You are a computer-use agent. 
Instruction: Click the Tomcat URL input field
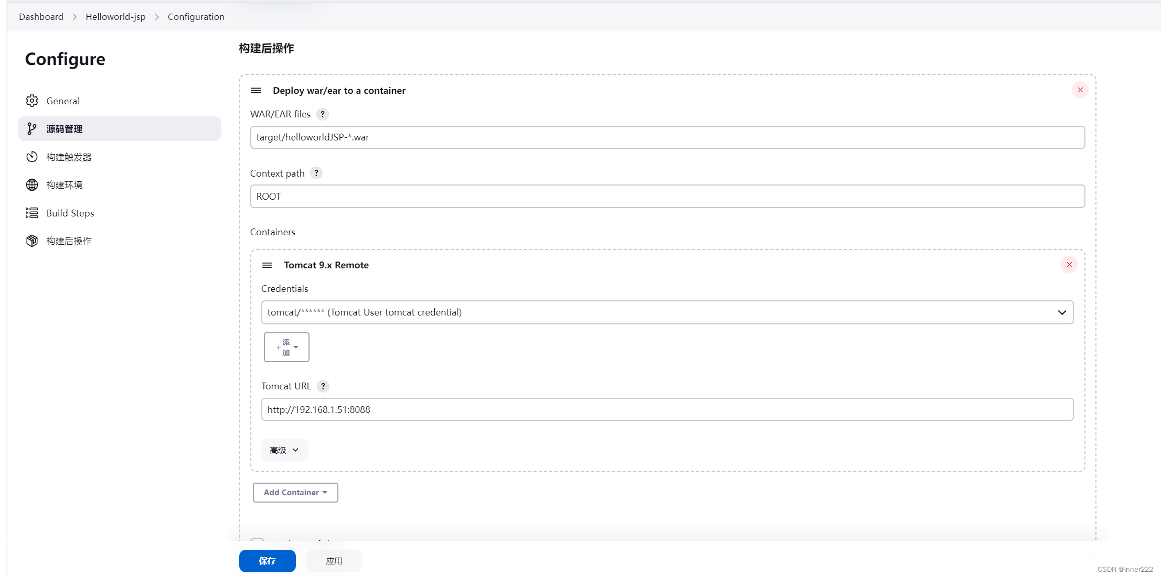[x=667, y=409]
